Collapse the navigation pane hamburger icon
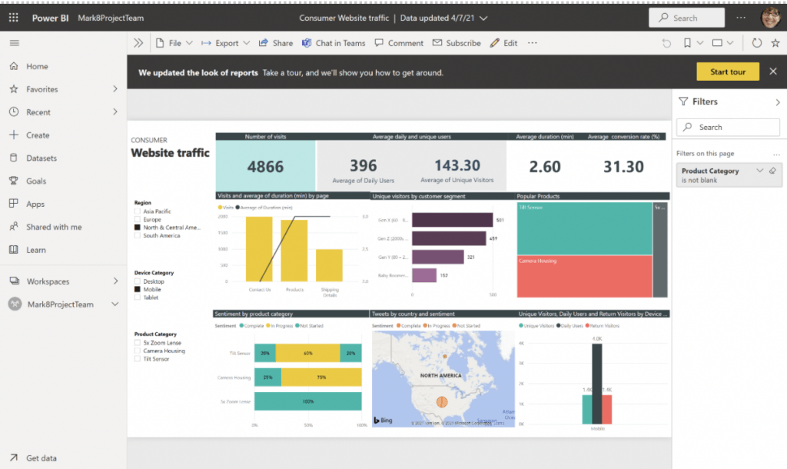This screenshot has width=787, height=469. (x=14, y=43)
